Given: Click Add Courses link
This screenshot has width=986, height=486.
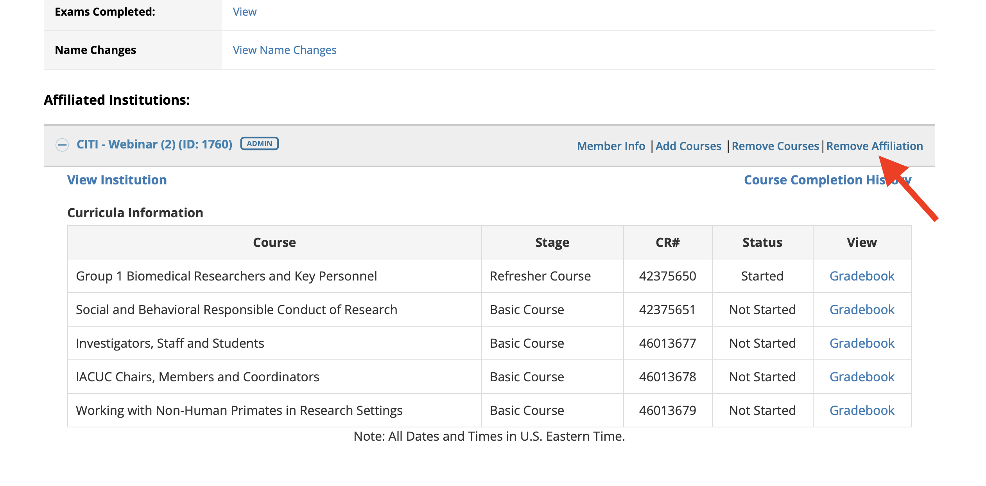Looking at the screenshot, I should point(688,146).
